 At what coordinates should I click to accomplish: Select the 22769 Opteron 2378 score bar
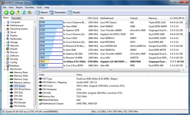tap(51, 30)
